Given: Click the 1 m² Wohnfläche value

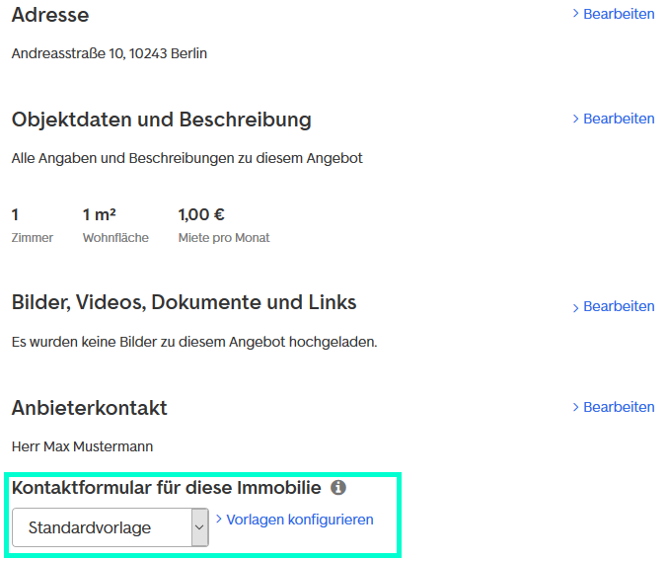Looking at the screenshot, I should click(x=101, y=214).
